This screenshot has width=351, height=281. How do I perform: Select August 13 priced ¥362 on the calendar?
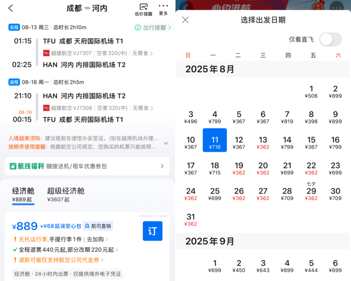(263, 140)
